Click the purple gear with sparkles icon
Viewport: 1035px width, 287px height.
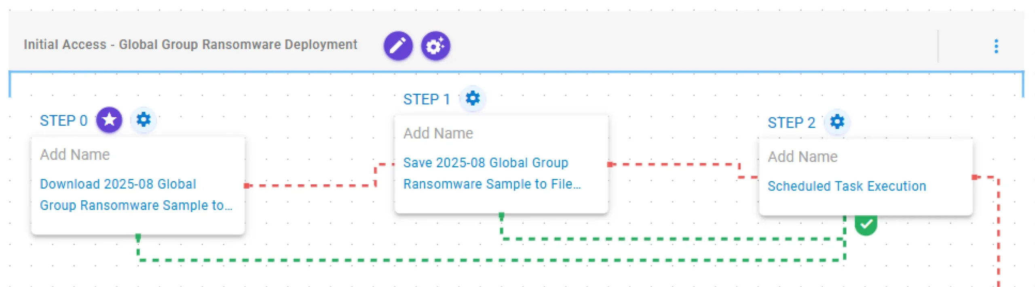point(435,46)
